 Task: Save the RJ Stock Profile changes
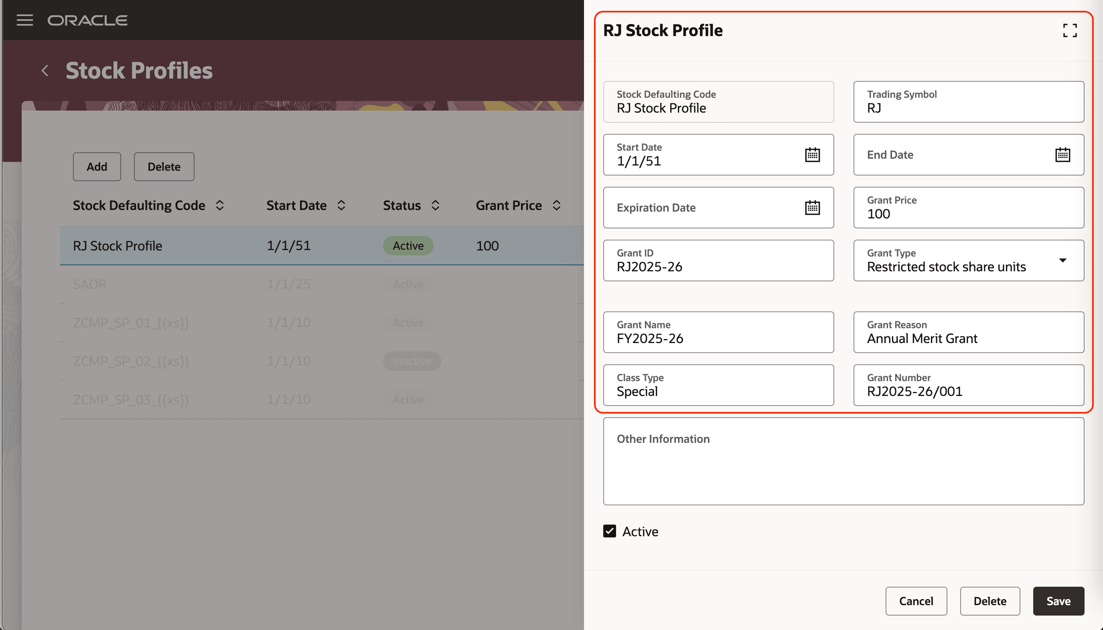1058,601
